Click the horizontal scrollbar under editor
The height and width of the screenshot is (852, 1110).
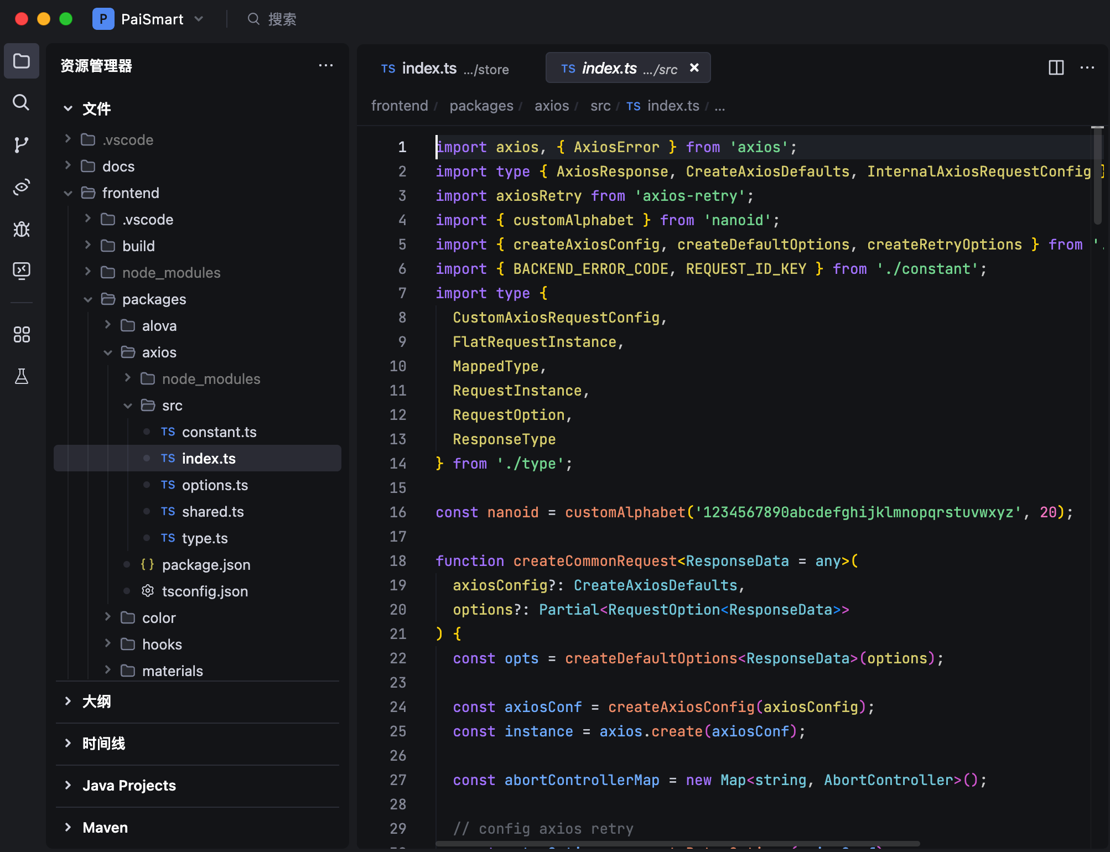coord(677,844)
